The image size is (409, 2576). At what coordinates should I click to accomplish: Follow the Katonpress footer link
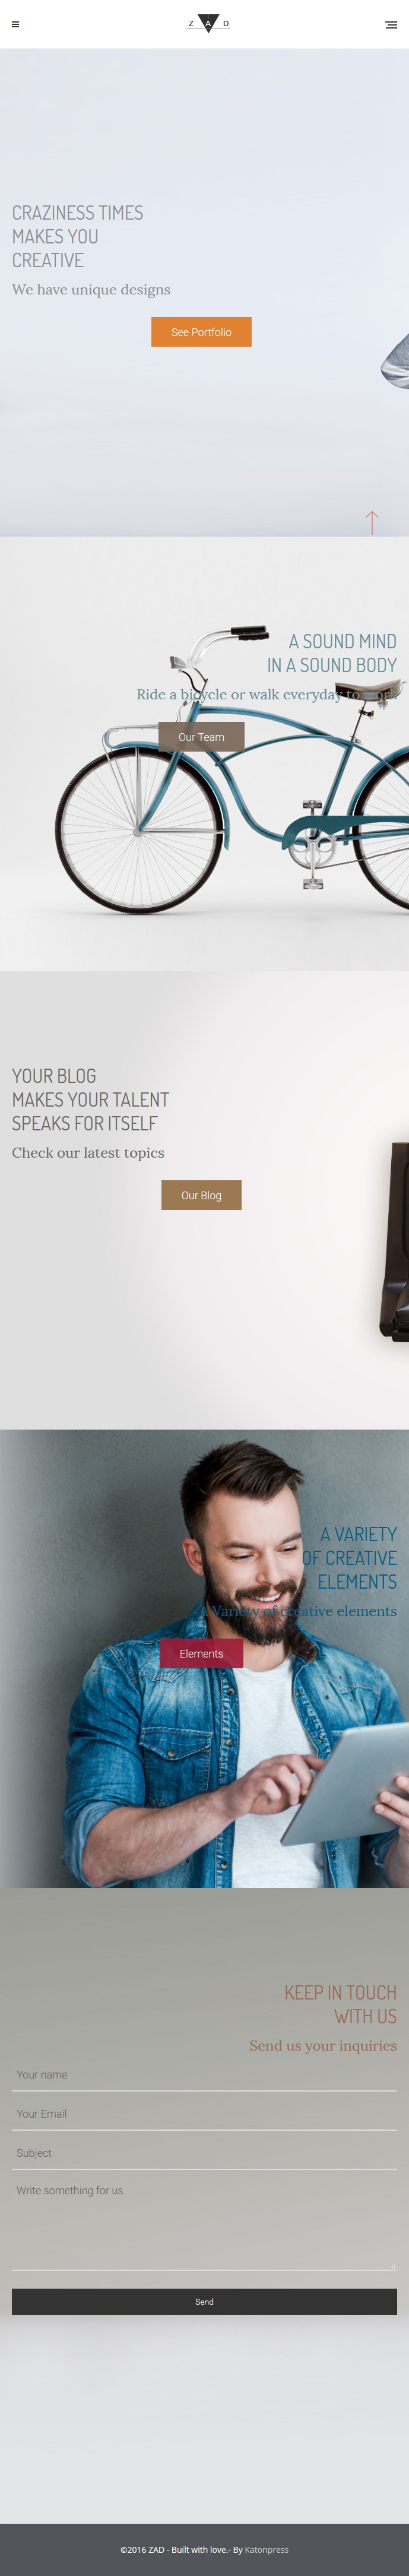click(267, 2549)
